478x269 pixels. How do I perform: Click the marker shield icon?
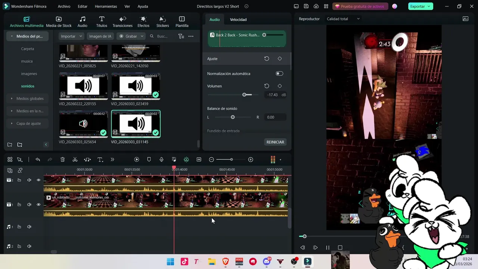coord(149,160)
